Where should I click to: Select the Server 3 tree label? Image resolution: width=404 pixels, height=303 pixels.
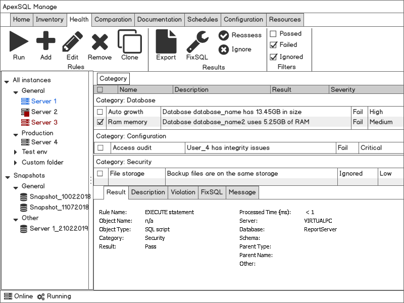click(44, 122)
